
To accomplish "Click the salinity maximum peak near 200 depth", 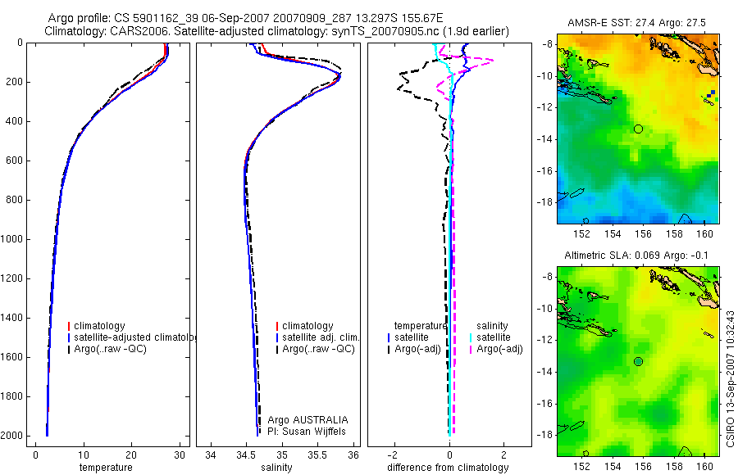I will (x=339, y=75).
